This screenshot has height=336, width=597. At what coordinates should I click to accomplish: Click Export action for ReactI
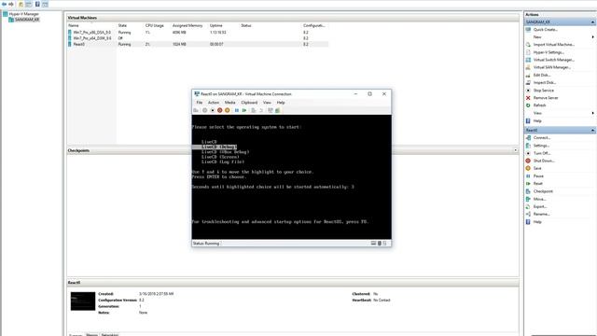(540, 206)
